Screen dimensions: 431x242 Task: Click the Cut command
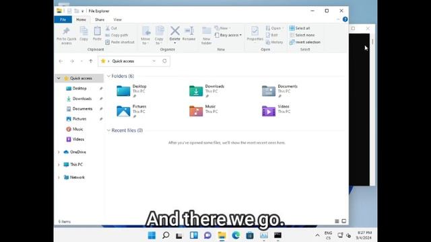point(111,28)
